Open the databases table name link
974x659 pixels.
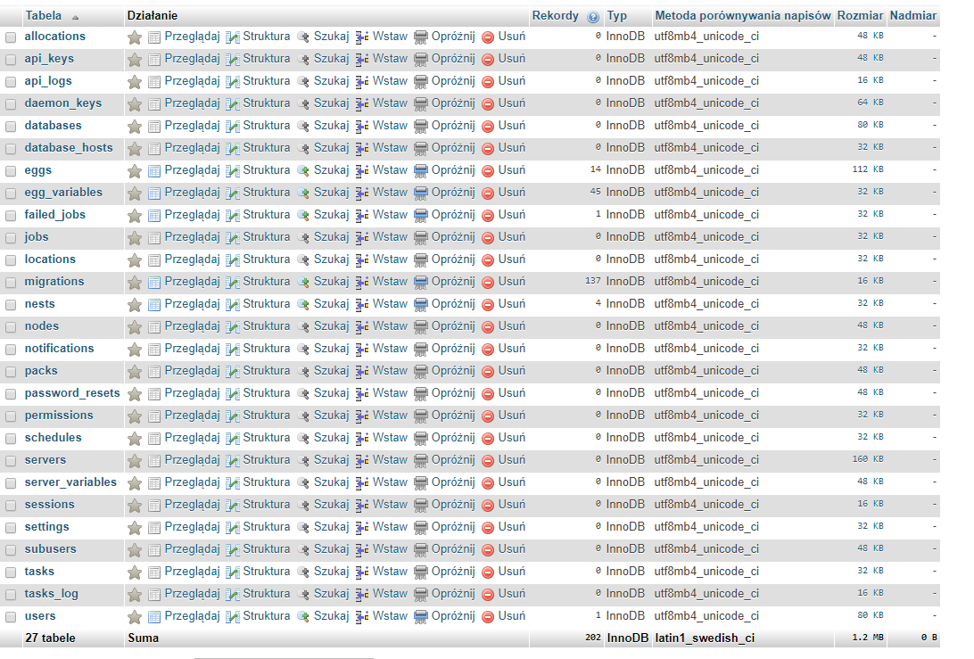53,126
